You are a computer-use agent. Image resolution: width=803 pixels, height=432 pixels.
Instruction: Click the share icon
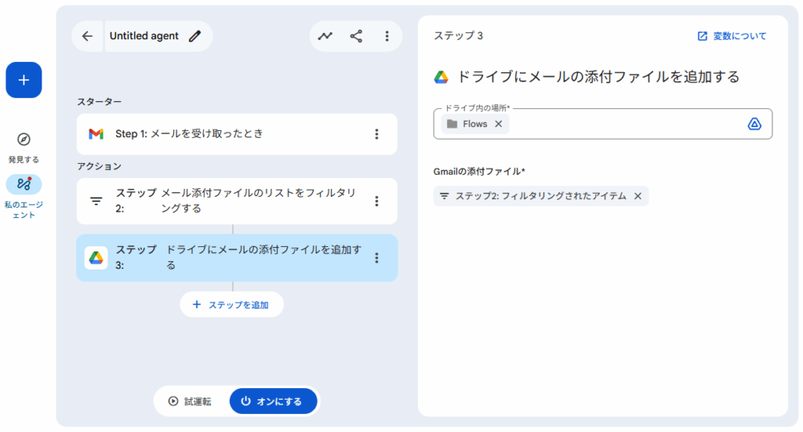click(x=356, y=36)
